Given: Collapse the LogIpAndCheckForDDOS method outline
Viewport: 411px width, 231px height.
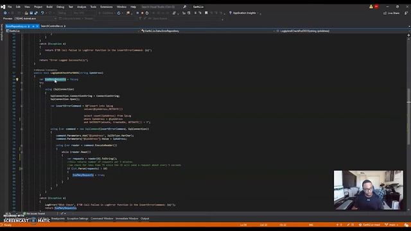Looking at the screenshot, I should [x=21, y=73].
